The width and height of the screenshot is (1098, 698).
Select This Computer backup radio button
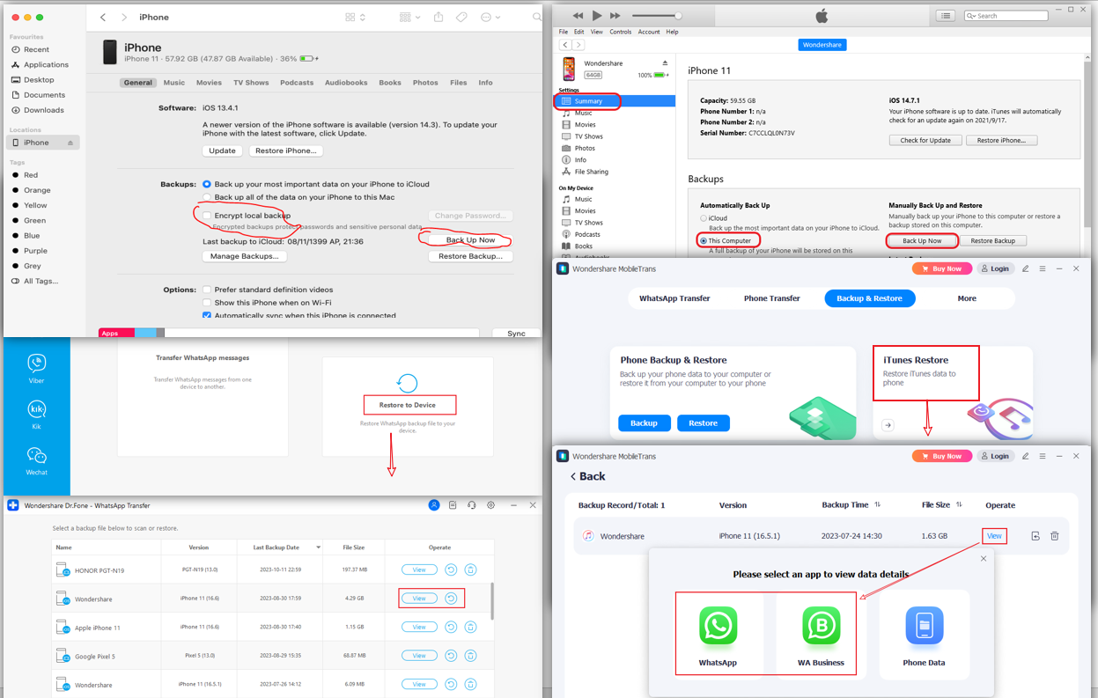pos(704,240)
